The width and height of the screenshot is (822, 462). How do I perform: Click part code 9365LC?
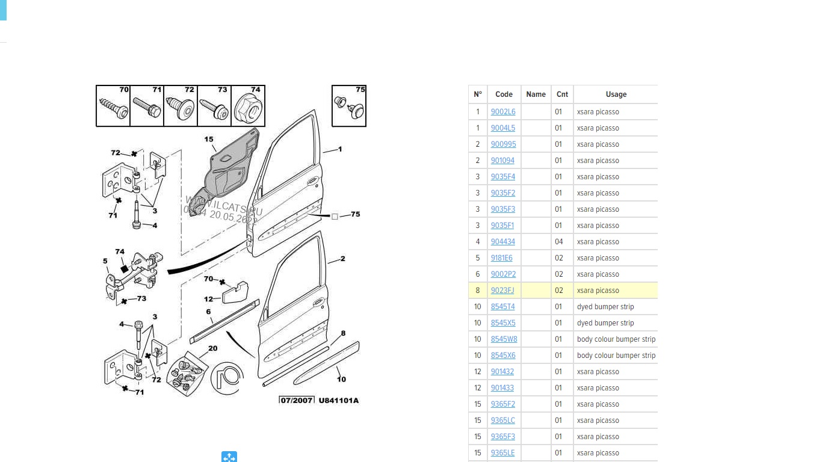coord(503,420)
